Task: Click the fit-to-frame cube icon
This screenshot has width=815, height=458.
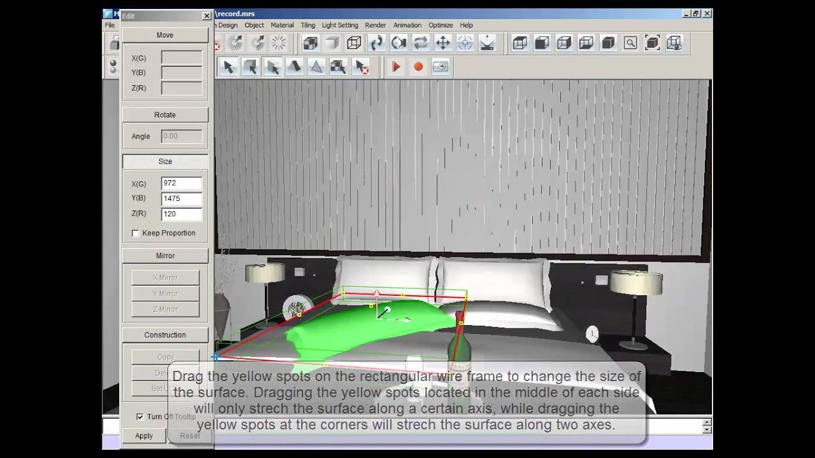Action: (x=652, y=43)
